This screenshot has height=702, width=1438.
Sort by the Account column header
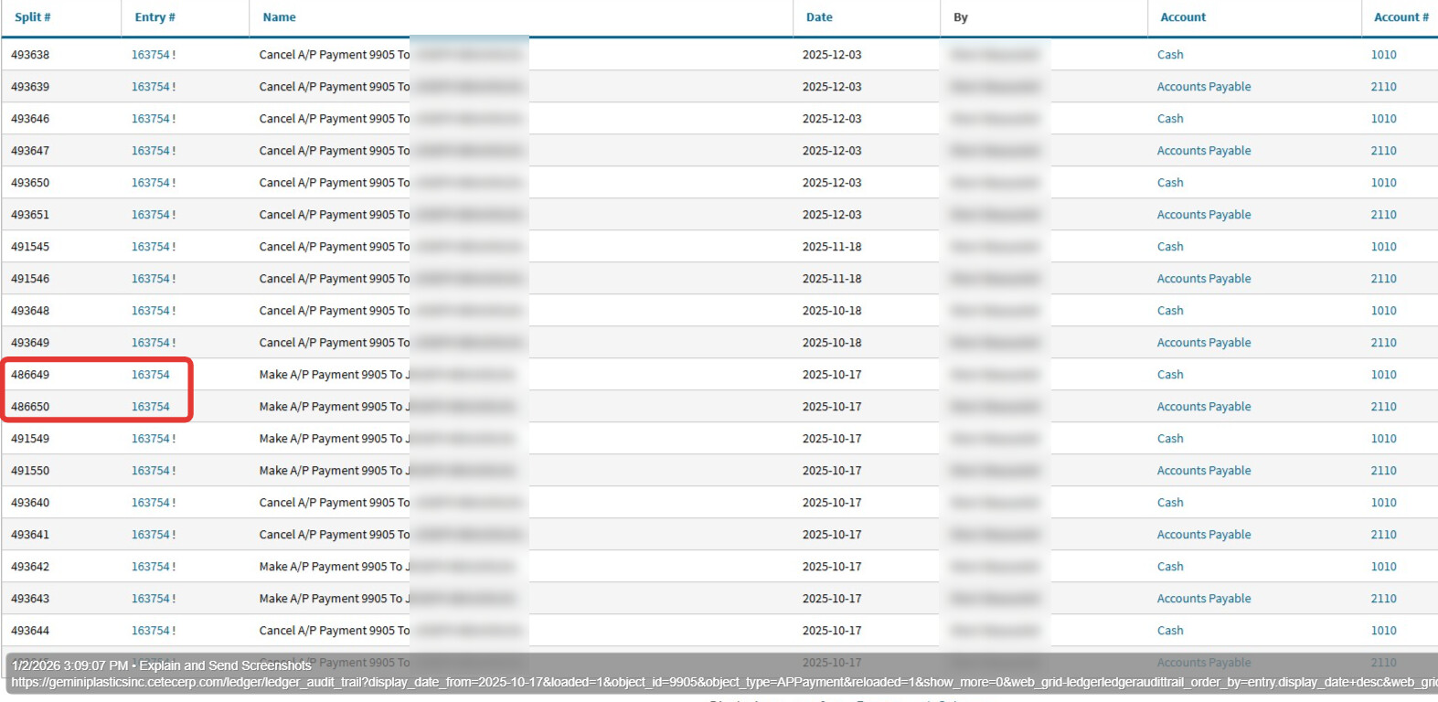coord(1183,17)
